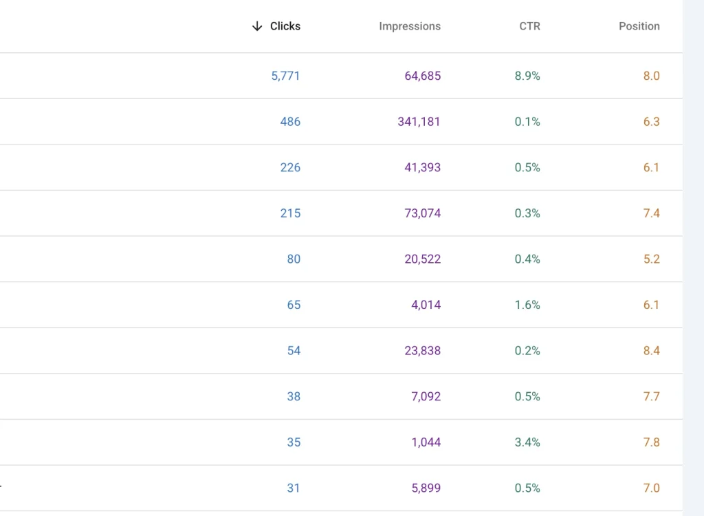Viewport: 704px width, 516px height.
Task: Click the 7.8 position cell
Action: (651, 442)
